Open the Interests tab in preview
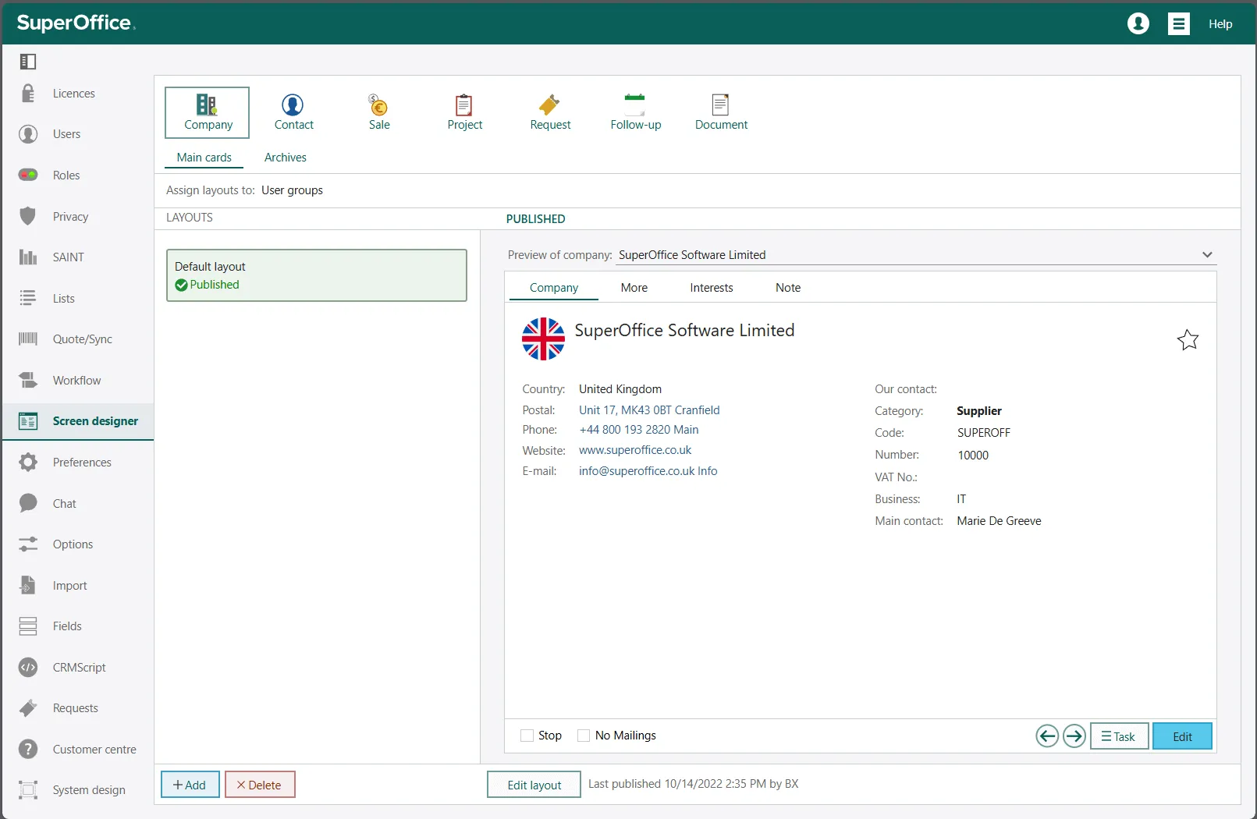The image size is (1257, 819). [711, 288]
